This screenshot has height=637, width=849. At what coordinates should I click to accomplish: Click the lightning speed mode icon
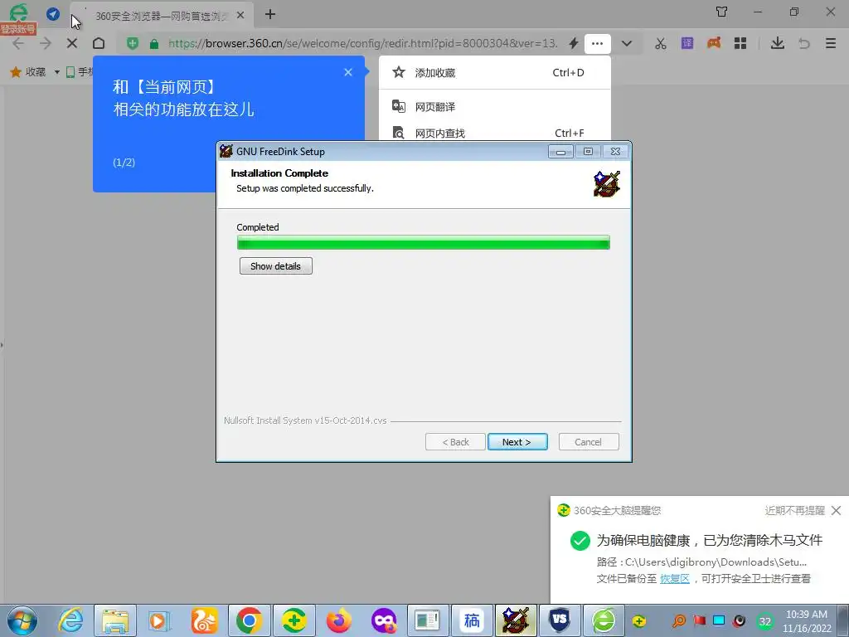click(574, 43)
